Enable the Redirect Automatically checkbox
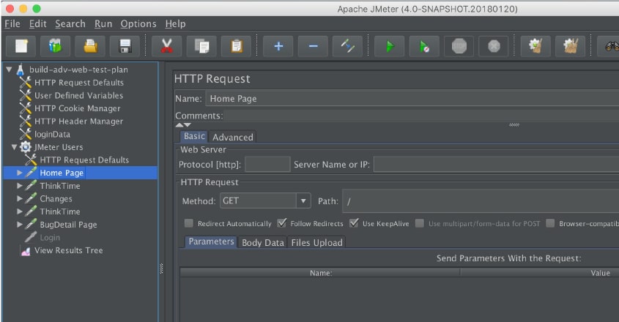 [x=189, y=223]
